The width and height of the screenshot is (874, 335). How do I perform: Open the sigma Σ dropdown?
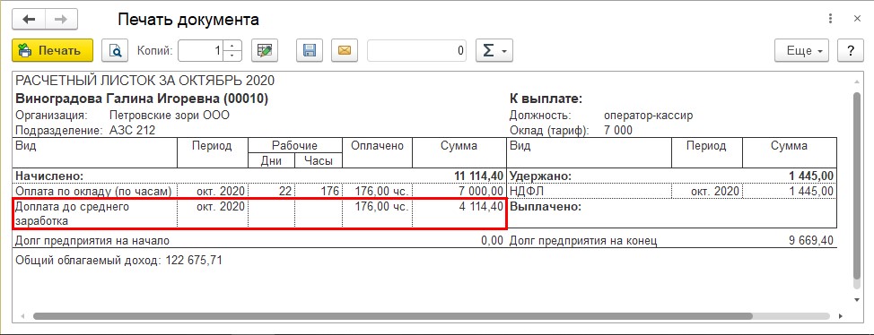point(494,51)
